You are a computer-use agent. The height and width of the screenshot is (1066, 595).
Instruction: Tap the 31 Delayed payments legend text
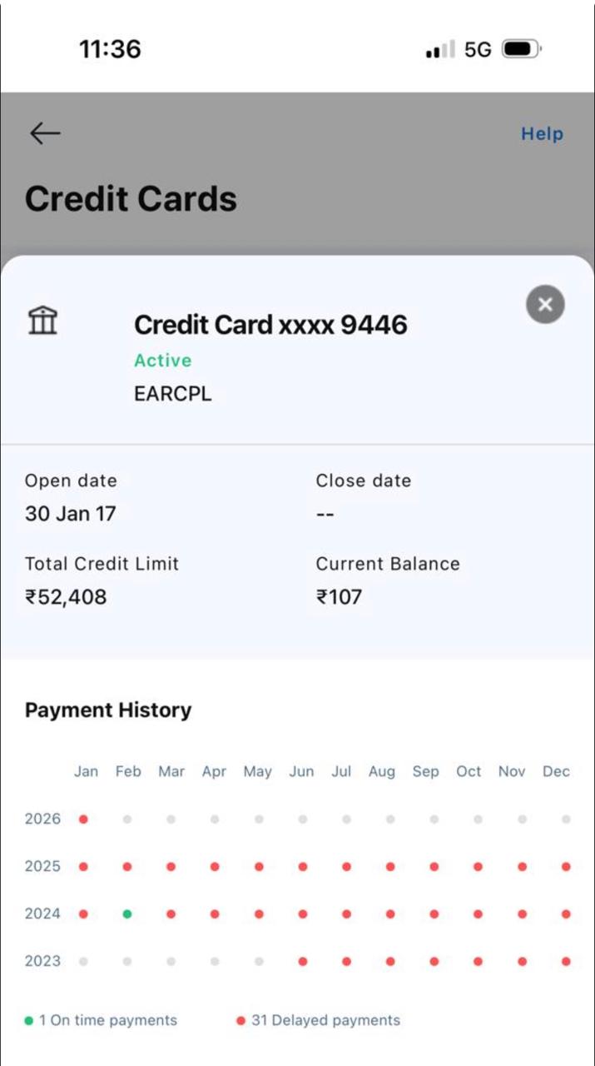pyautogui.click(x=325, y=1020)
